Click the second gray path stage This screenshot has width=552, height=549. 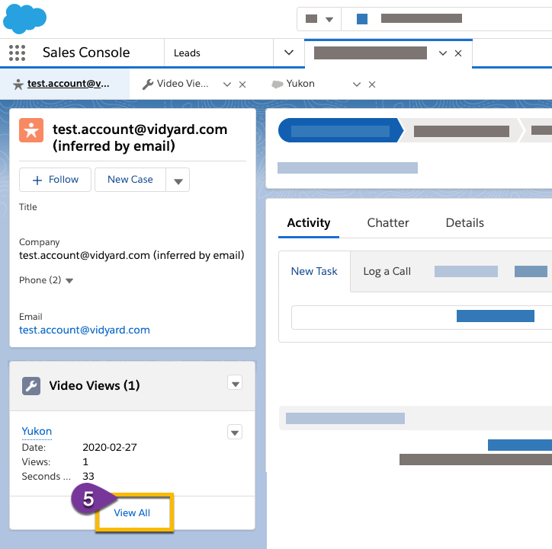click(x=461, y=131)
